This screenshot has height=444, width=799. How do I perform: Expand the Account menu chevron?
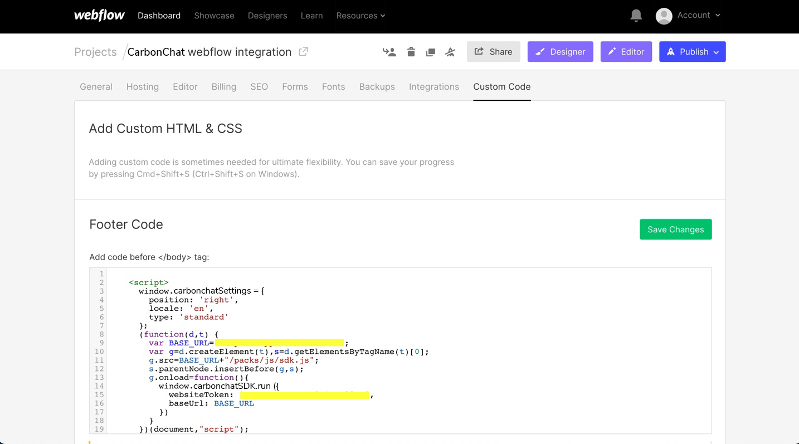(x=718, y=16)
